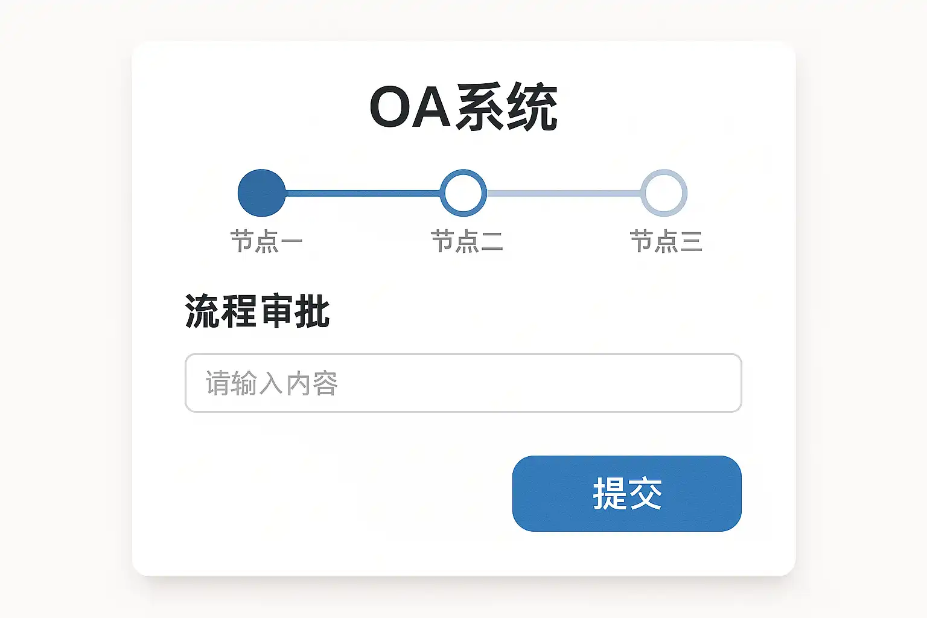This screenshot has height=618, width=927.
Task: Click gray page background outside the card
Action: coord(60,302)
